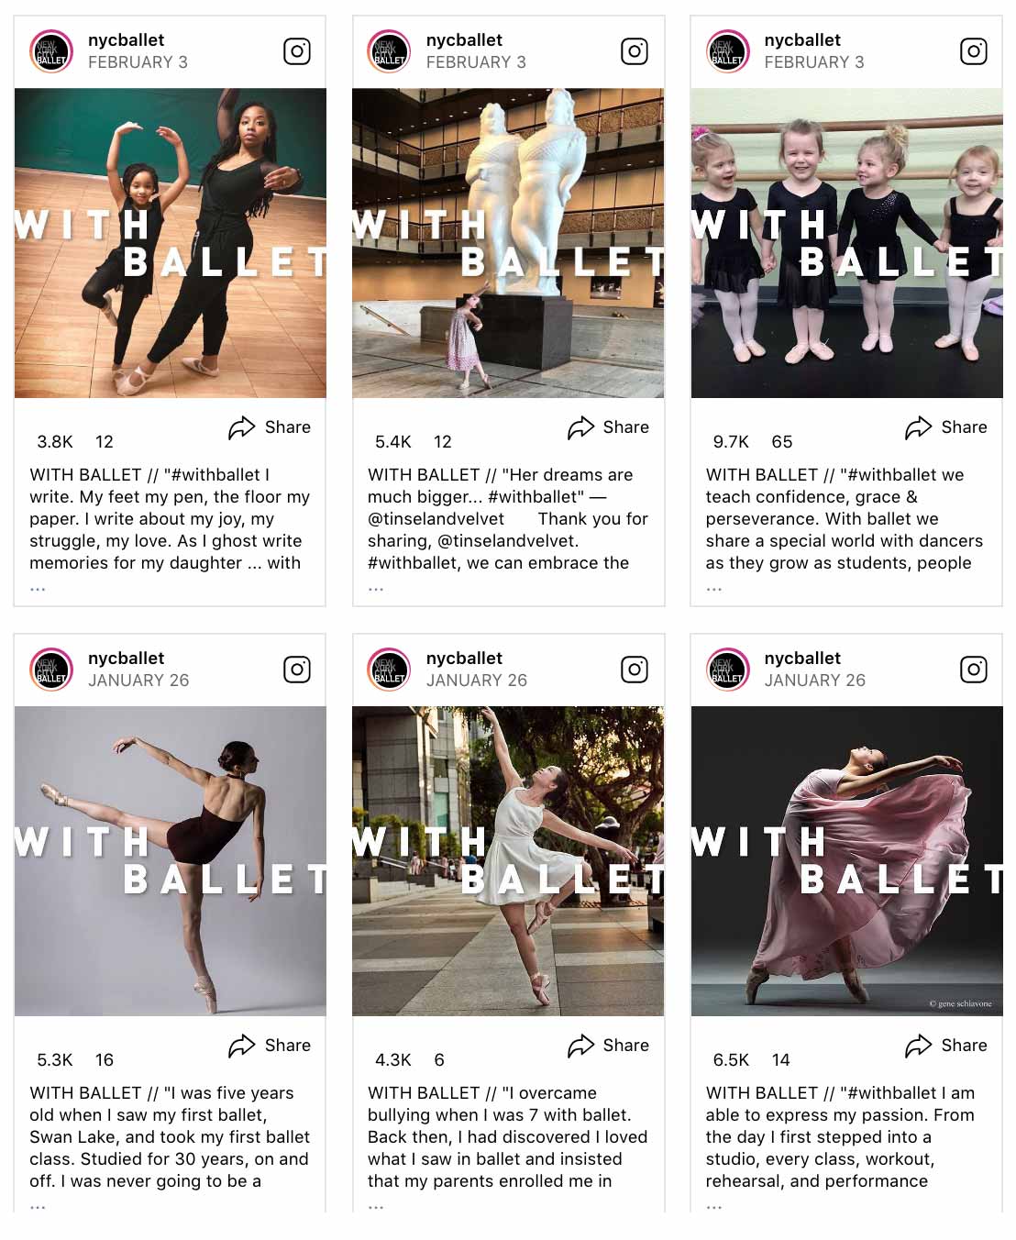Share the post with 9.7K likes
The image size is (1016, 1240).
(x=946, y=427)
